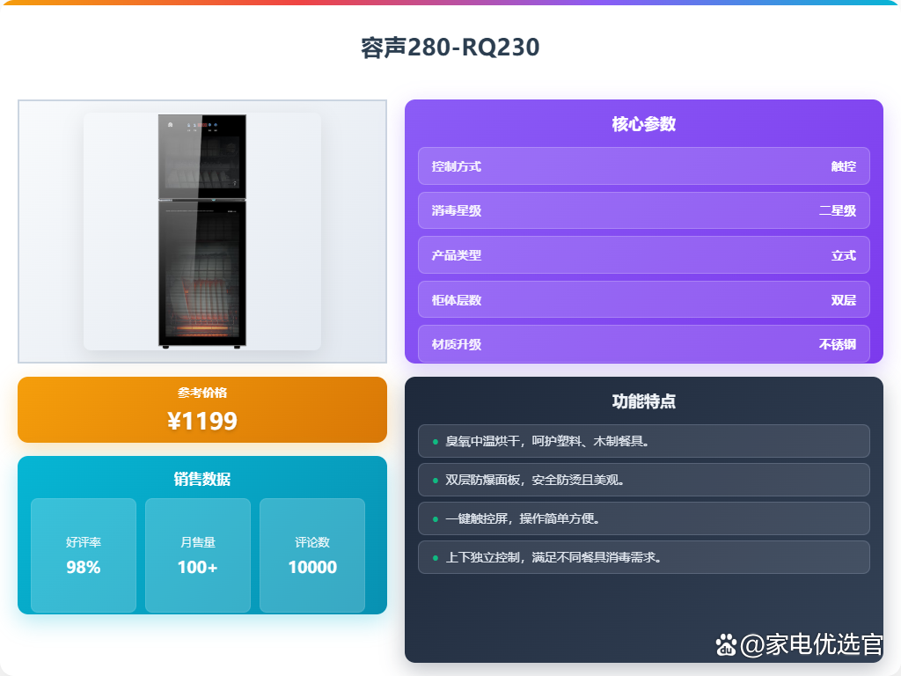Viewport: 901px width, 676px height.
Task: Click the 参考价格 ¥1199 price card
Action: click(202, 410)
